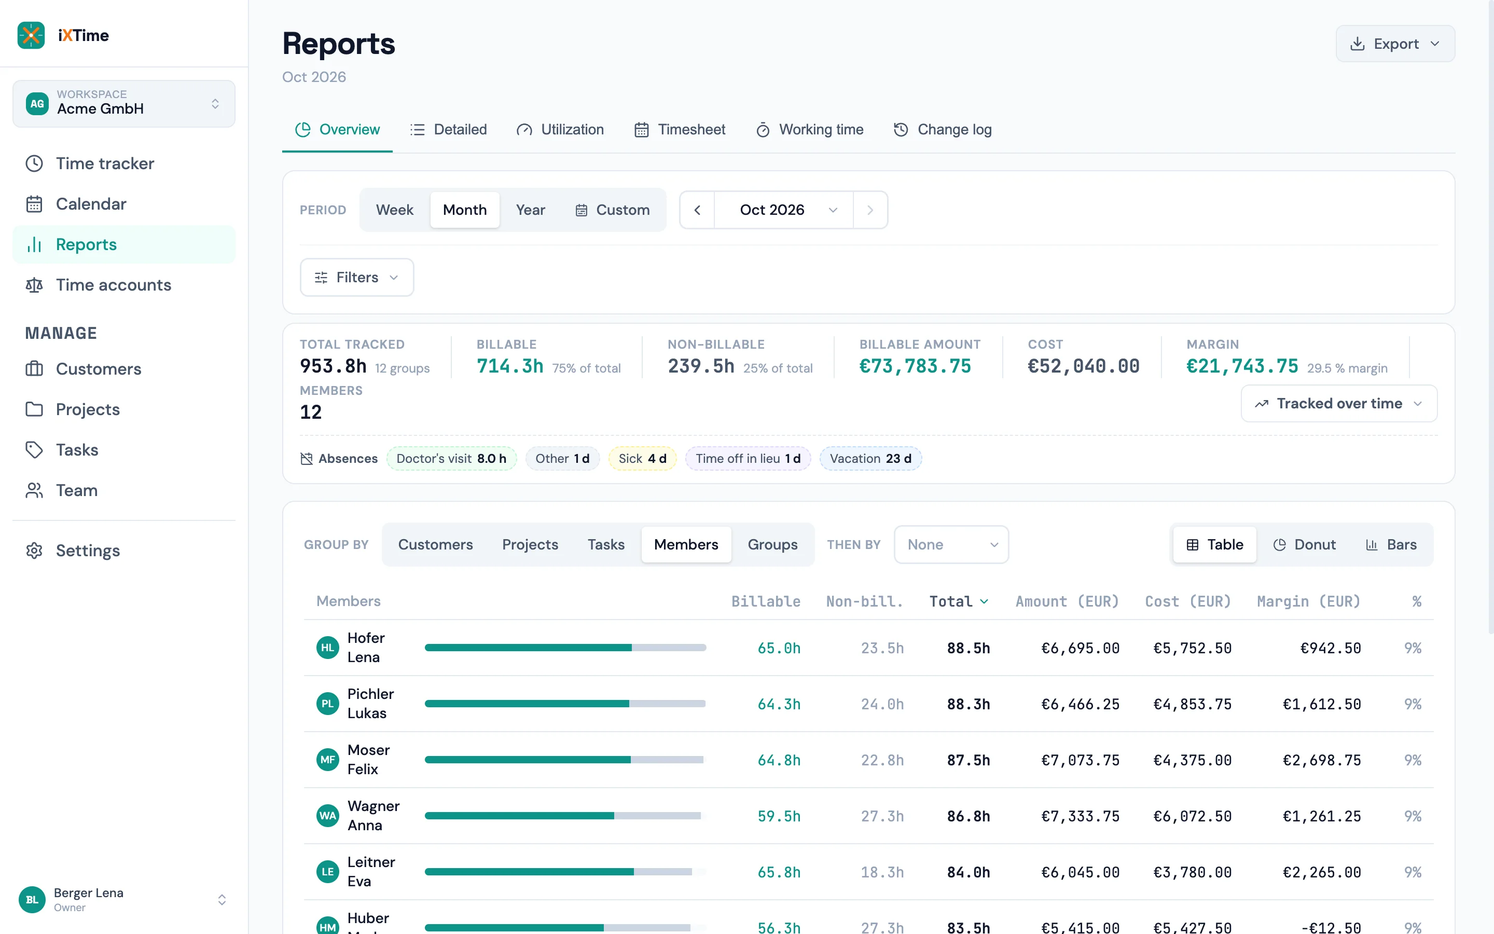Click the Other 1 d absence chip
1494x934 pixels.
[x=562, y=458]
